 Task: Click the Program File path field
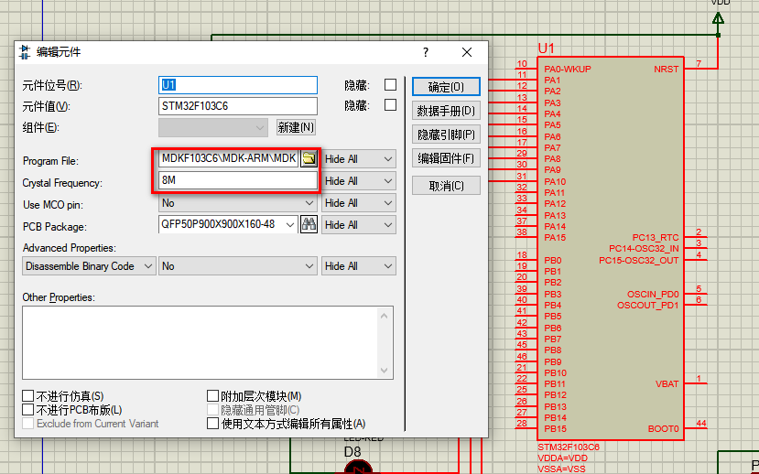[x=229, y=158]
